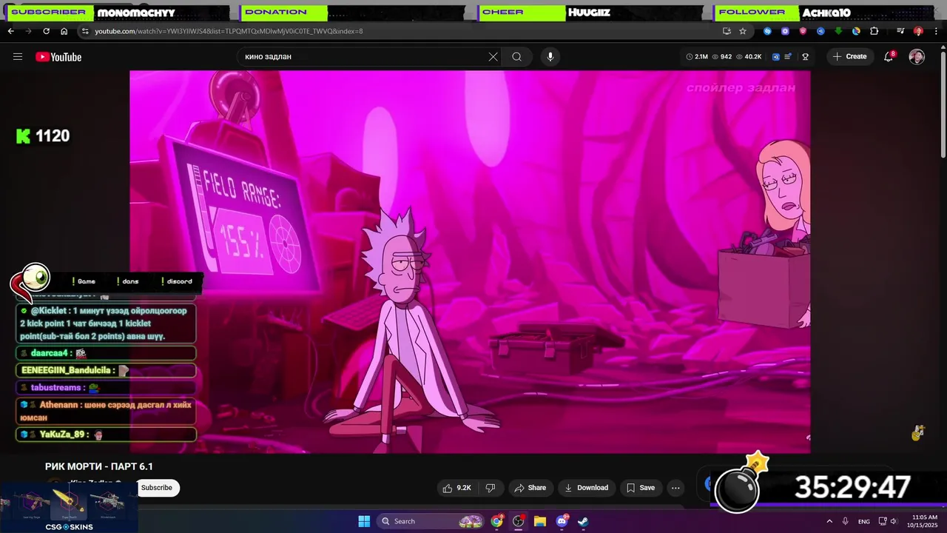Image resolution: width=947 pixels, height=533 pixels.
Task: Clear the search text with X
Action: pyautogui.click(x=493, y=57)
